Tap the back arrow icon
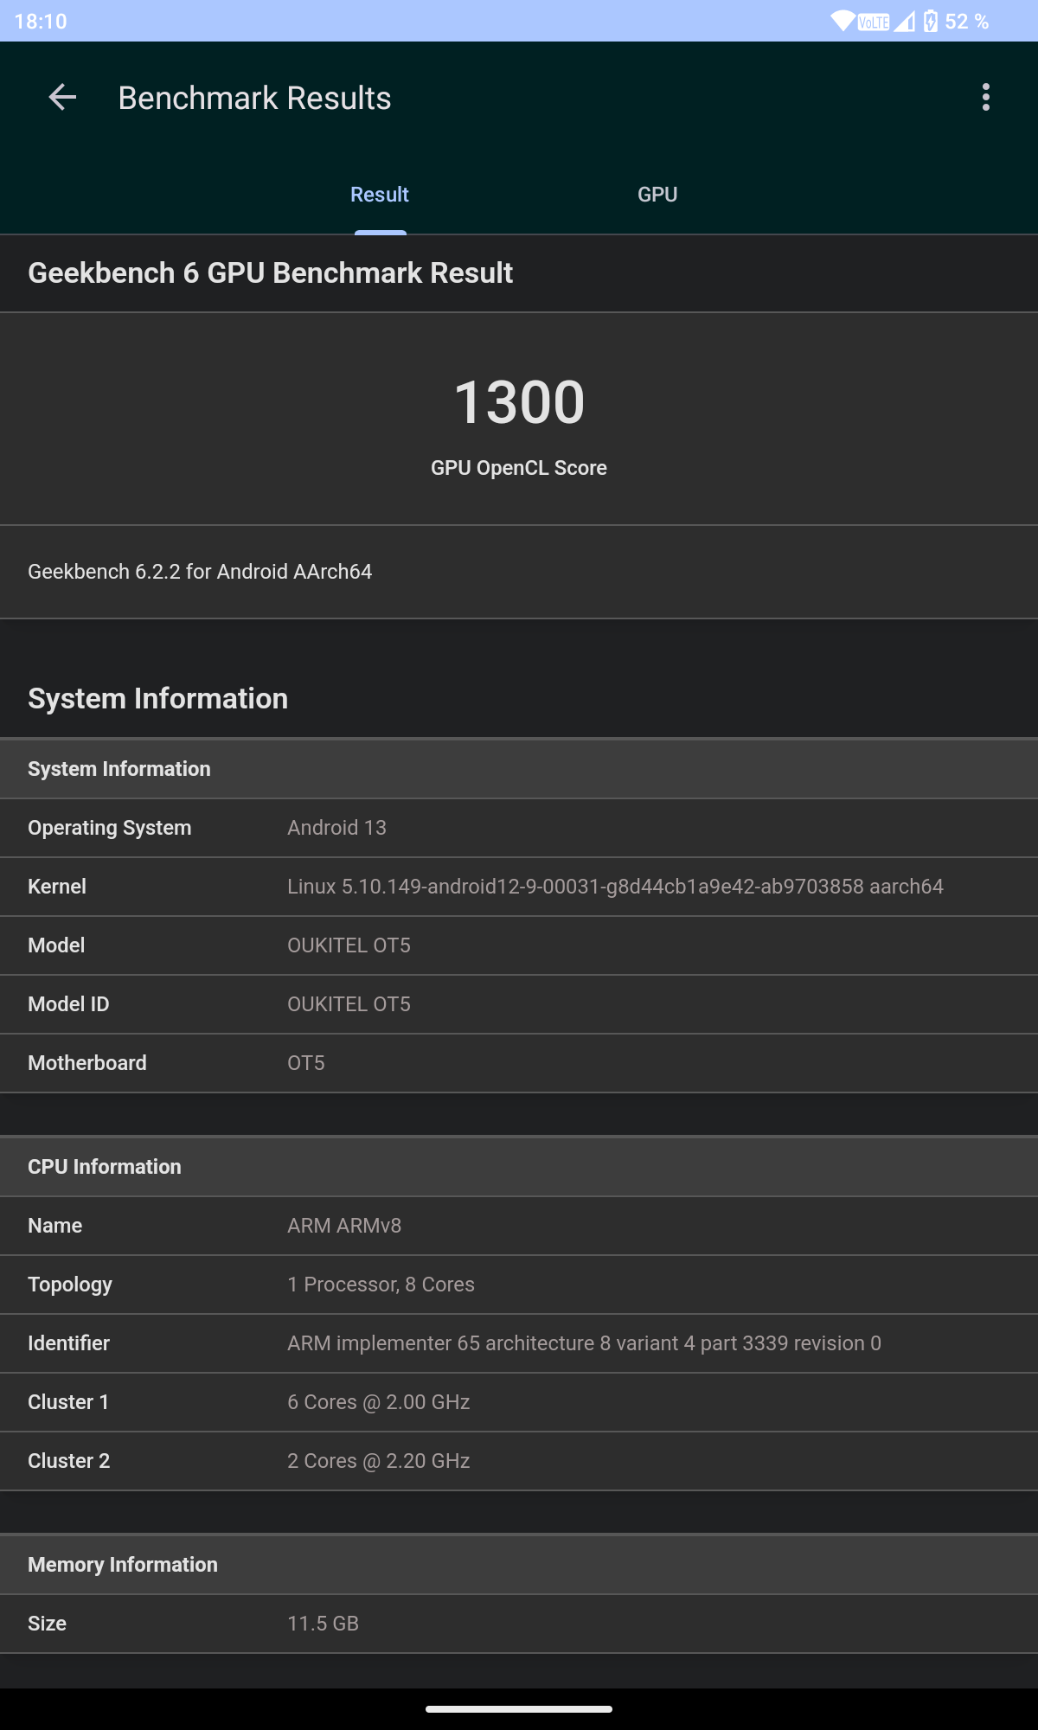Viewport: 1038px width, 1730px height. point(62,98)
